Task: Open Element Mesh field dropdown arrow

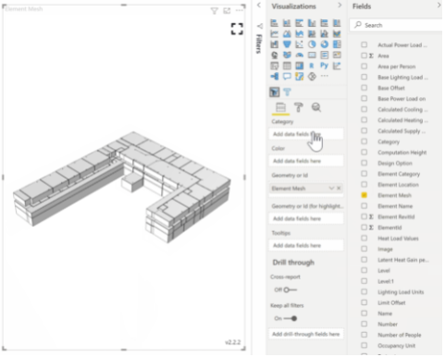Action: coord(331,188)
